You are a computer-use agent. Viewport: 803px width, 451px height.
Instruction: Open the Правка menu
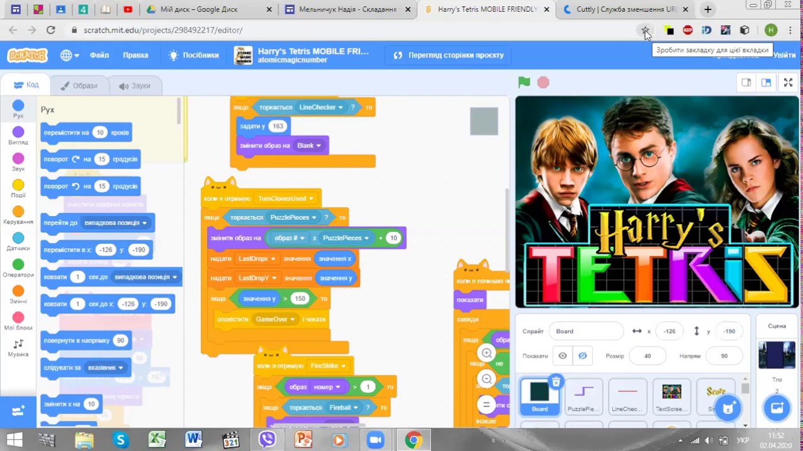pos(136,55)
